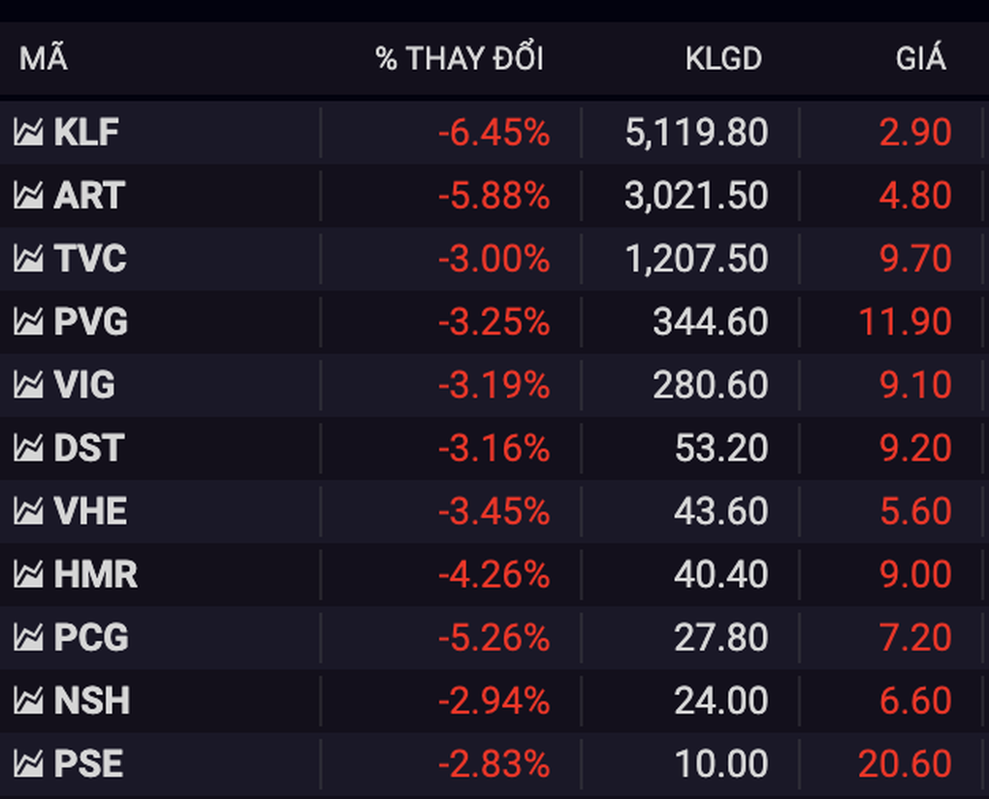Sort by the KLGD column header
The image size is (989, 799).
pyautogui.click(x=723, y=58)
